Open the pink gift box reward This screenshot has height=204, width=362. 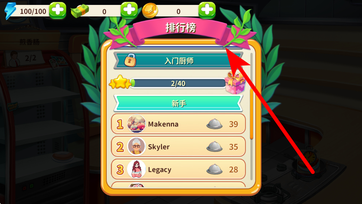235,83
